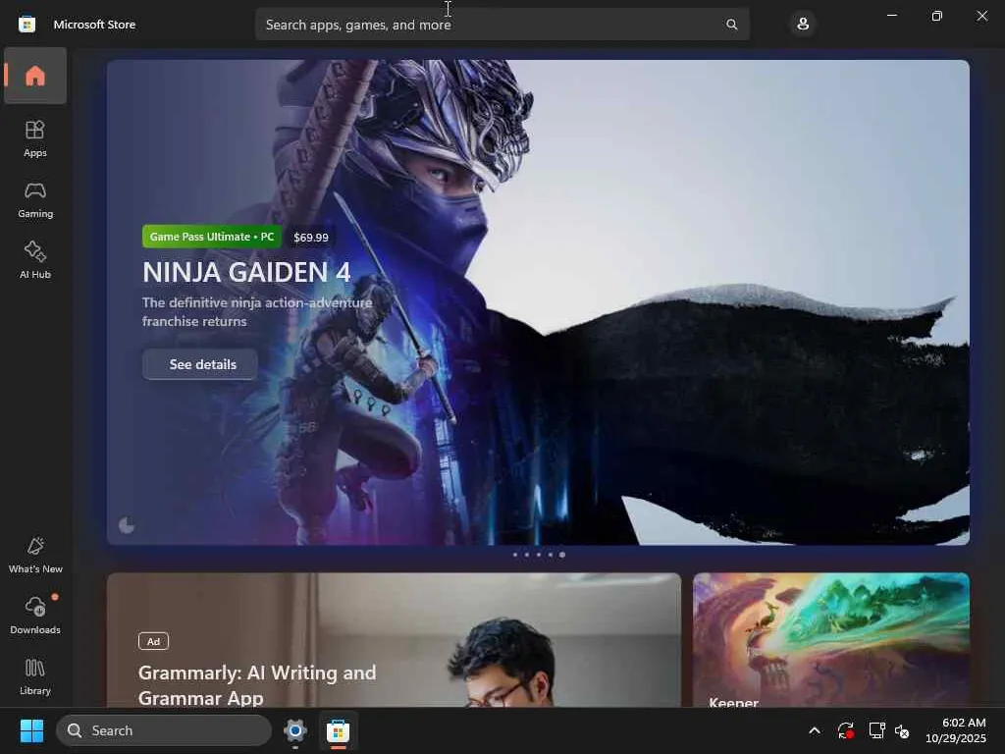Click See details for Ninja Gaiden 4

200,364
